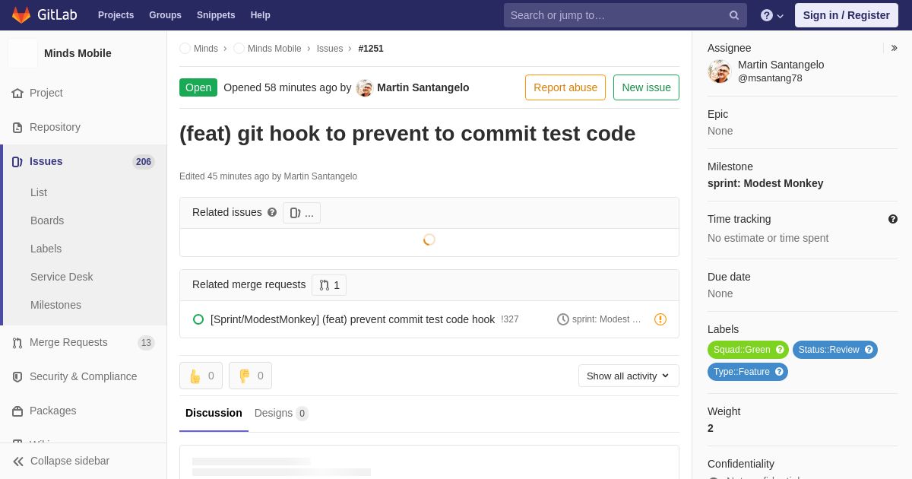Screen dimensions: 912x479
Task: Open the prevent commit test code hook merge request
Action: [353, 319]
